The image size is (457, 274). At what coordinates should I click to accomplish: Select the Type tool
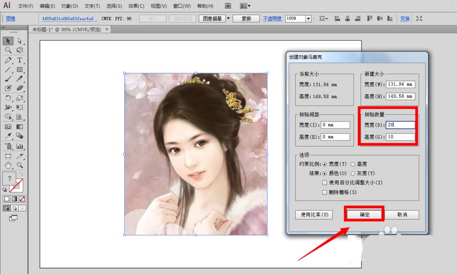pyautogui.click(x=20, y=60)
